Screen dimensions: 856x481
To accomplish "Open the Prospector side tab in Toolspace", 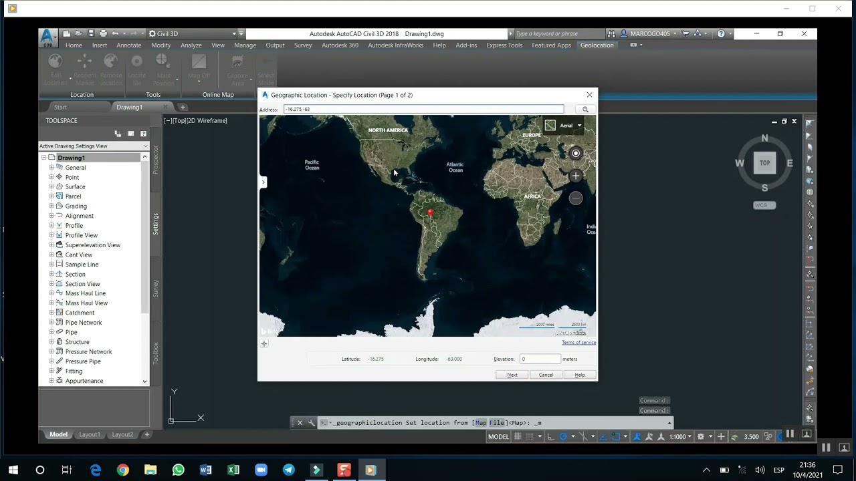I will pyautogui.click(x=156, y=160).
